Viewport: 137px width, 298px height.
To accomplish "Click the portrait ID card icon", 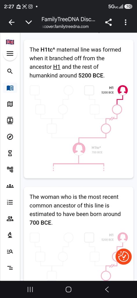I will tap(10, 120).
